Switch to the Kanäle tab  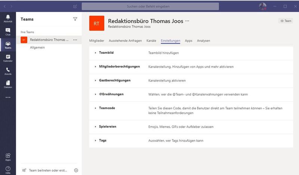(151, 41)
